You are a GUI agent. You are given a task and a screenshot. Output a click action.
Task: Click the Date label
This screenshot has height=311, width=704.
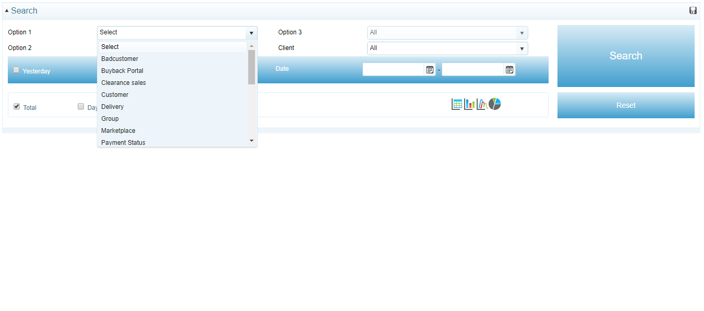pyautogui.click(x=282, y=69)
